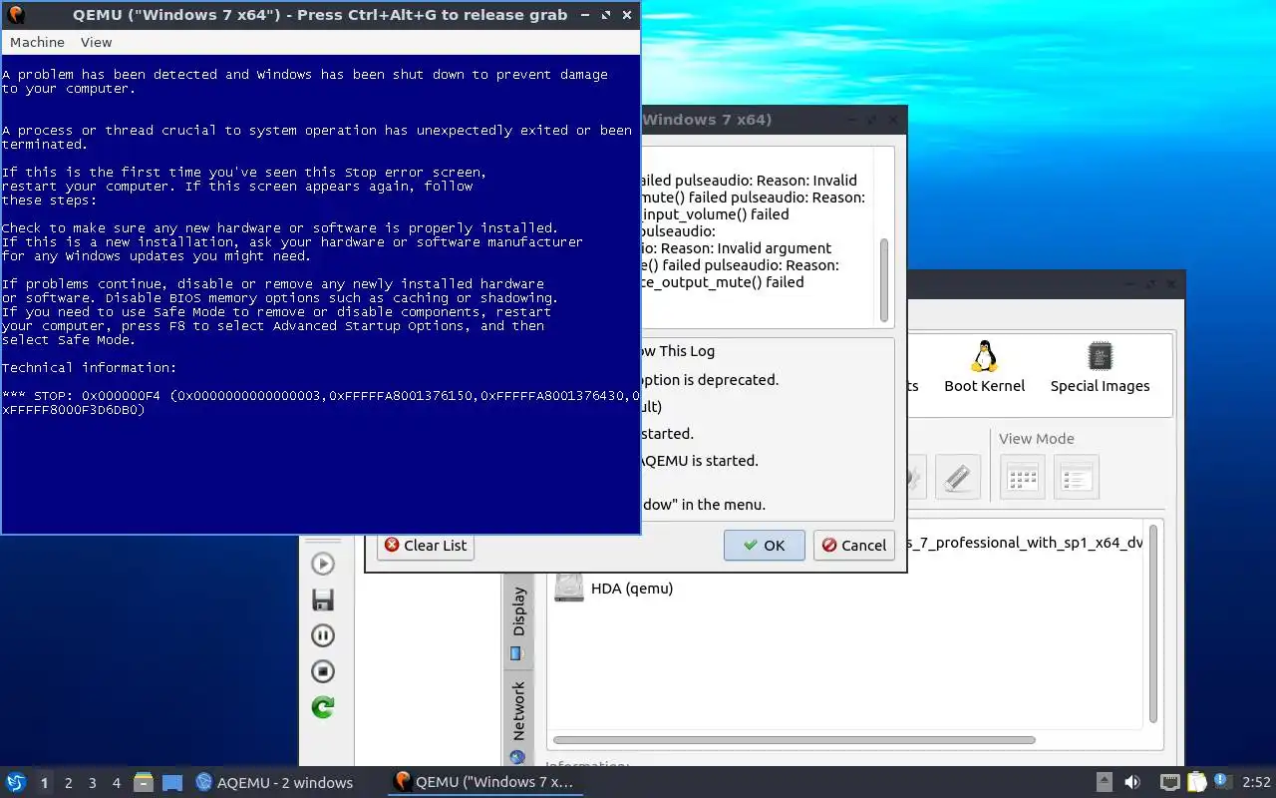Click the show desktop taskbar icon
1276x798 pixels.
171,782
